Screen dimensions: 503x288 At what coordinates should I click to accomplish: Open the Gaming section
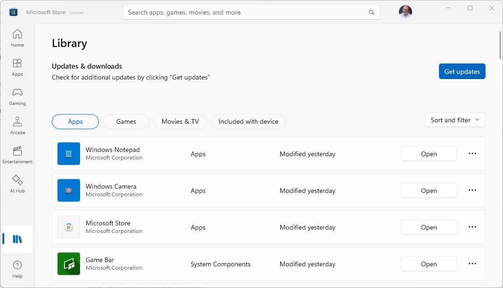pyautogui.click(x=17, y=96)
